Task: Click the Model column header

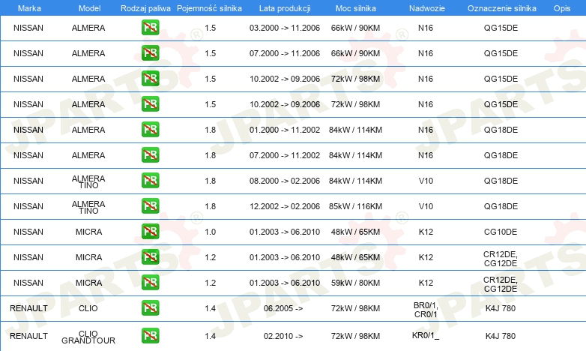Action: point(89,8)
